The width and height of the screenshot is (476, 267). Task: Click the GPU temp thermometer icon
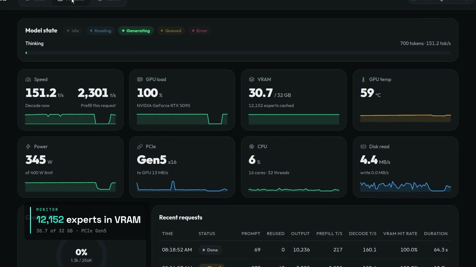(x=363, y=80)
